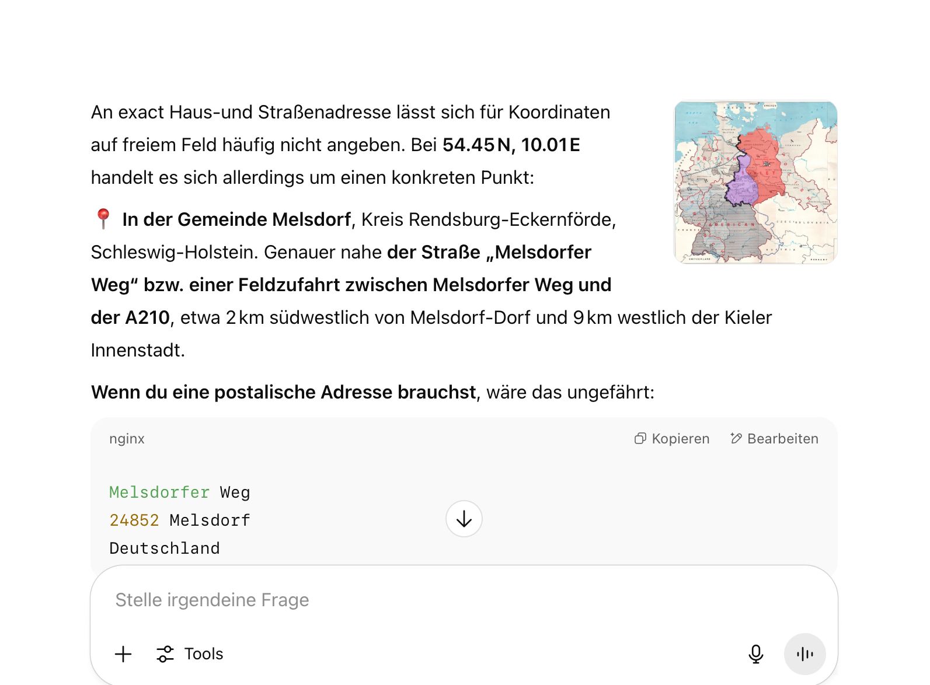
Task: Open the Germany occupation zones map thumbnail
Action: coord(755,183)
